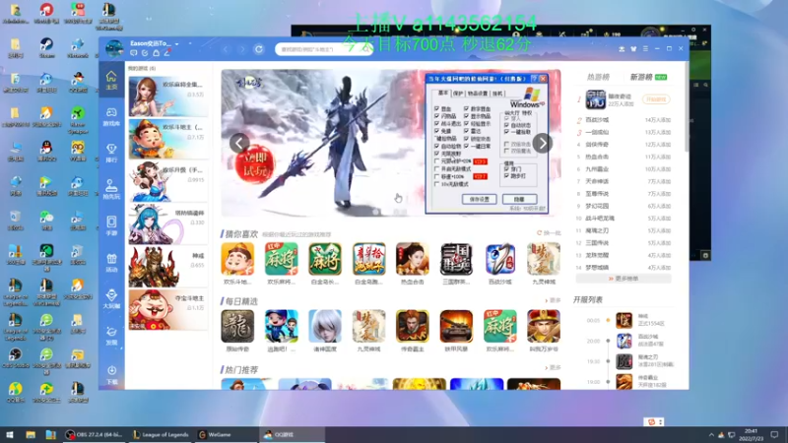This screenshot has height=443, width=788.
Task: Show hidden tray icons chevron in taskbar
Action: (x=710, y=434)
